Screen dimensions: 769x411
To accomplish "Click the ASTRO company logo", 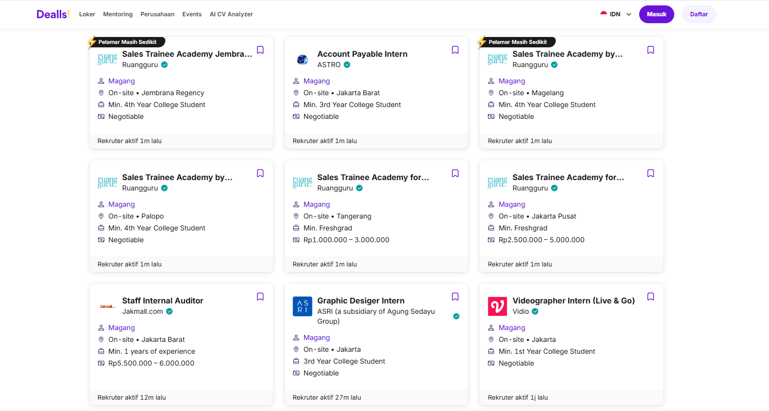I will pyautogui.click(x=303, y=60).
